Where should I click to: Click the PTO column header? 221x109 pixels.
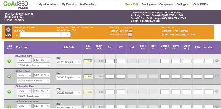(x=197, y=47)
